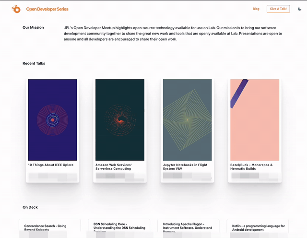
Task: Click the JPL mission description paragraph
Action: pyautogui.click(x=173, y=34)
